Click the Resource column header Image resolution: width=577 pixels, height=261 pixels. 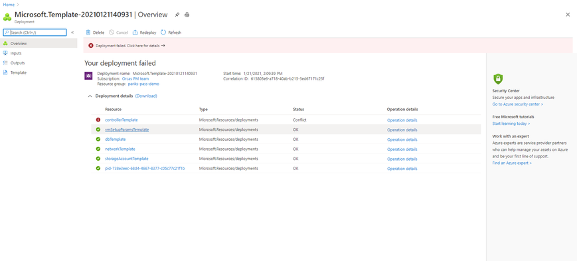click(x=114, y=110)
